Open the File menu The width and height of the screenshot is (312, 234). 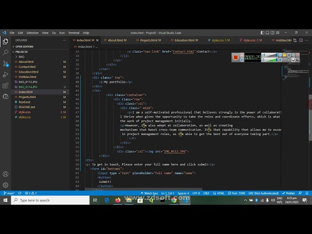[x=12, y=33]
